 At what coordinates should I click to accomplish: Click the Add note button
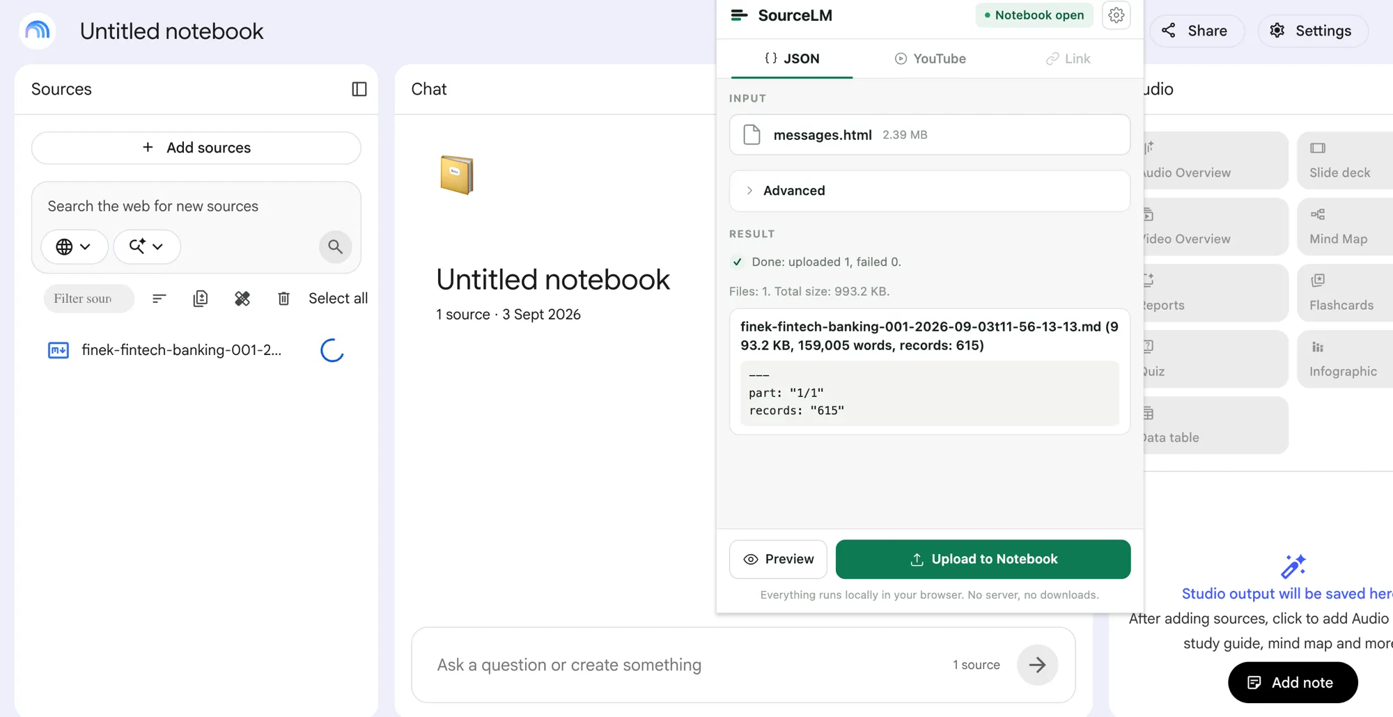tap(1293, 682)
